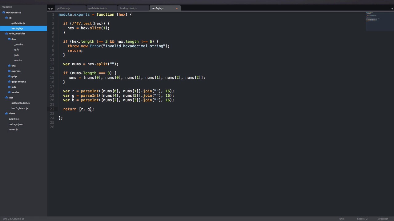Click the blue jade folder icon
This screenshot has width=394, height=221.
pos(9,87)
